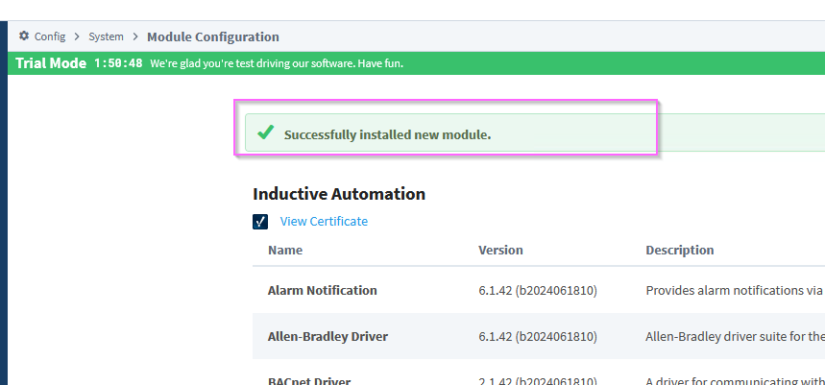Select the Allen-Bradley Driver version value
The width and height of the screenshot is (825, 385).
click(538, 336)
